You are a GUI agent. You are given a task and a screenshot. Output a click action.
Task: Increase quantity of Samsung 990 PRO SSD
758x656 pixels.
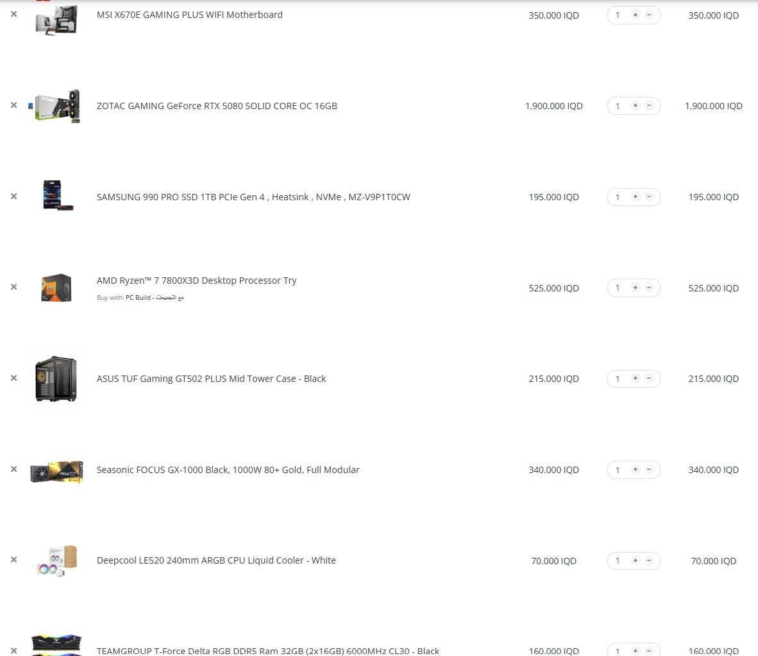[x=636, y=196]
